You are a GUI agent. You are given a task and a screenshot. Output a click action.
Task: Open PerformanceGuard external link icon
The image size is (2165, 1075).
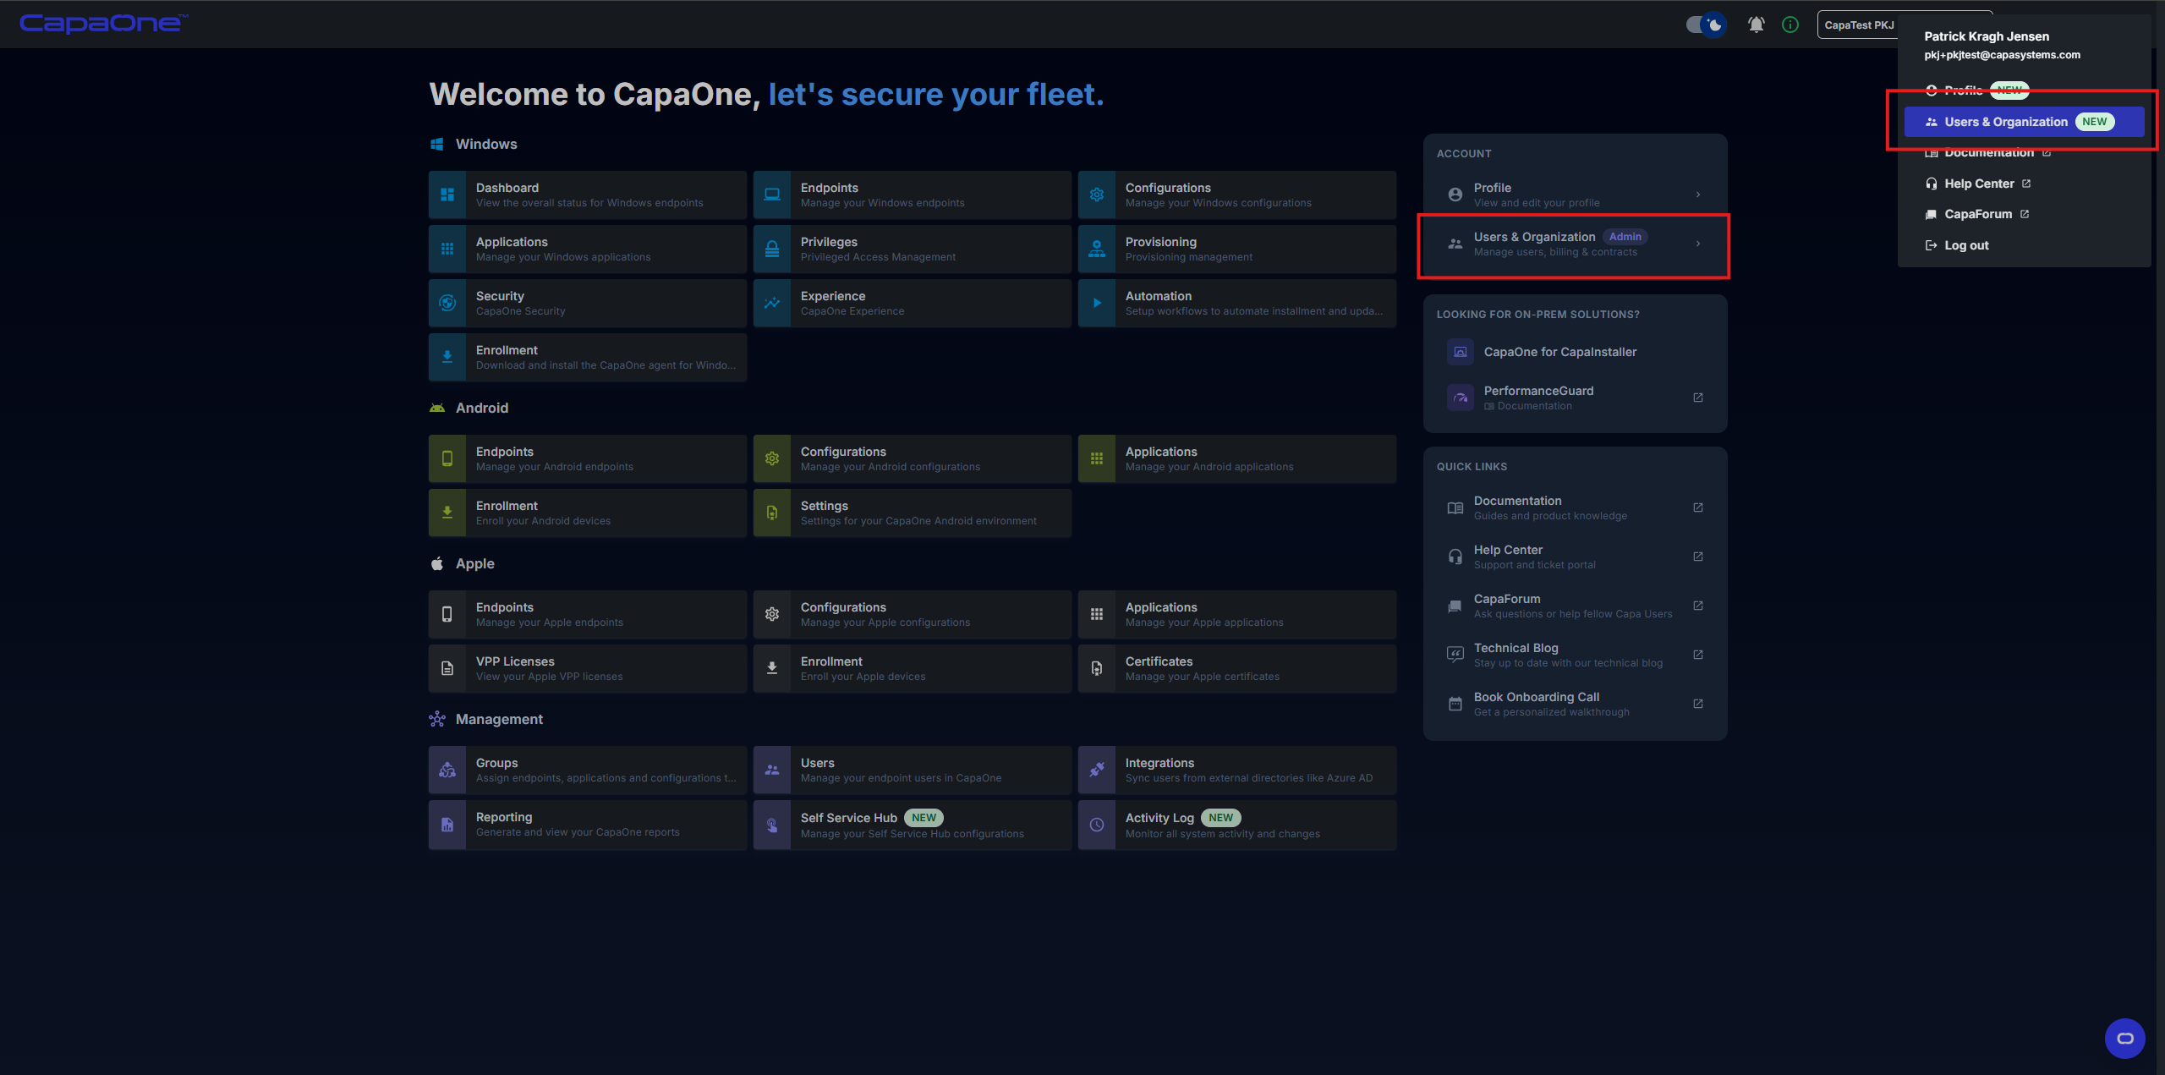[x=1698, y=398]
